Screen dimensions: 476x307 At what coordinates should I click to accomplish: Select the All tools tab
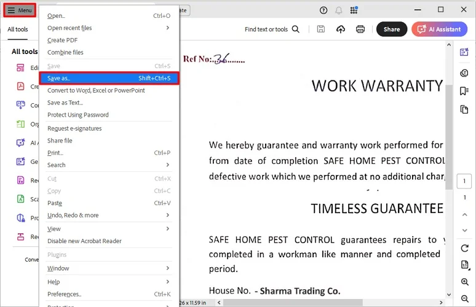pyautogui.click(x=18, y=29)
